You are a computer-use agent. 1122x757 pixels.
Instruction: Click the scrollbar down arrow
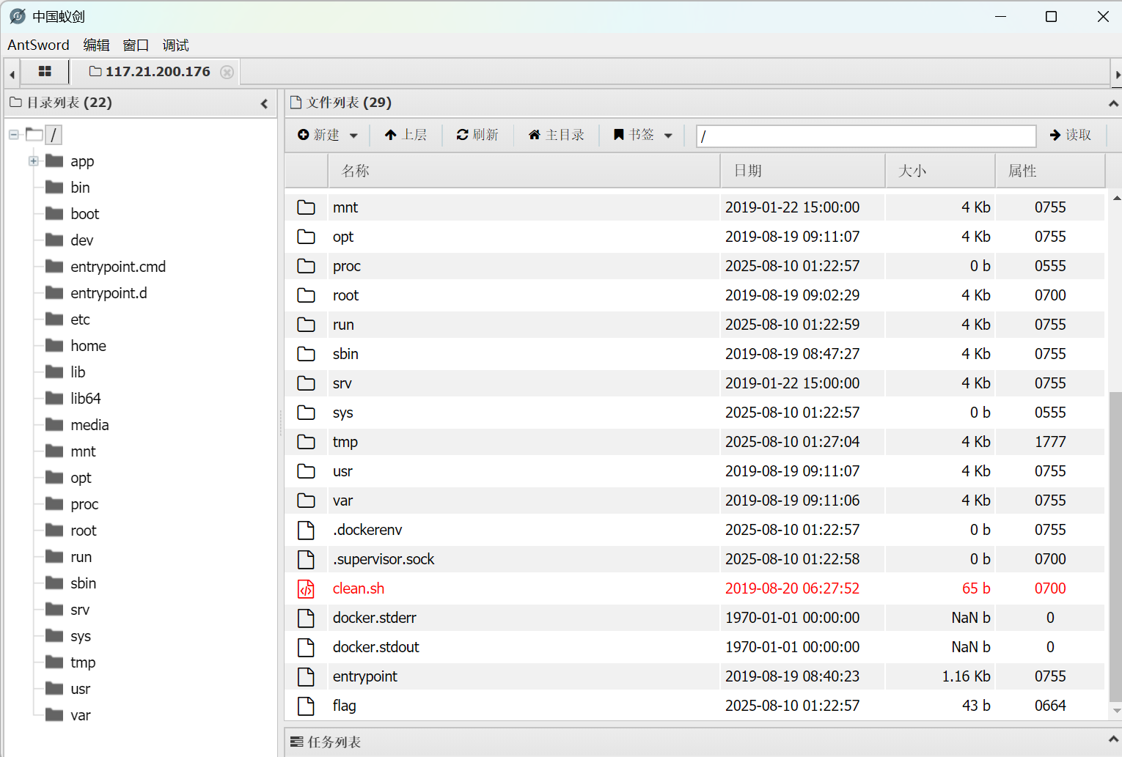(x=1116, y=710)
